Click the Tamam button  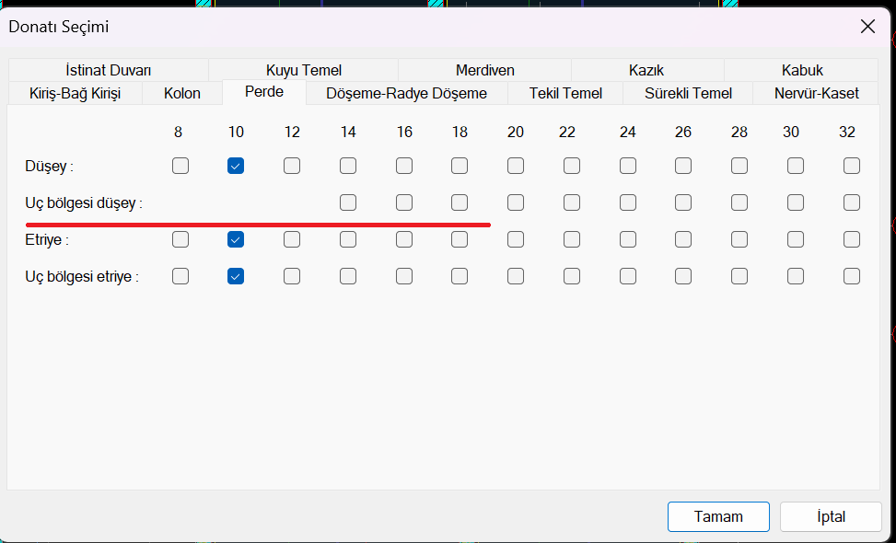pyautogui.click(x=718, y=516)
